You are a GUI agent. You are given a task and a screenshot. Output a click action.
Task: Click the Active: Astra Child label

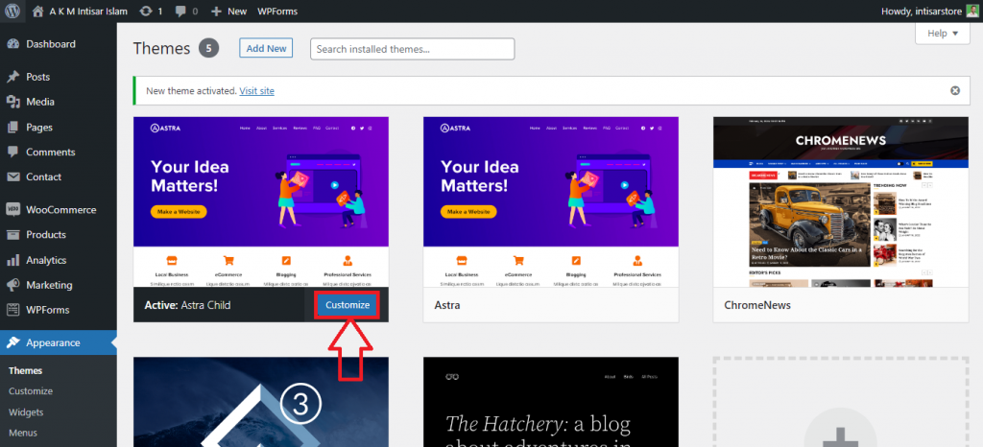pos(187,305)
